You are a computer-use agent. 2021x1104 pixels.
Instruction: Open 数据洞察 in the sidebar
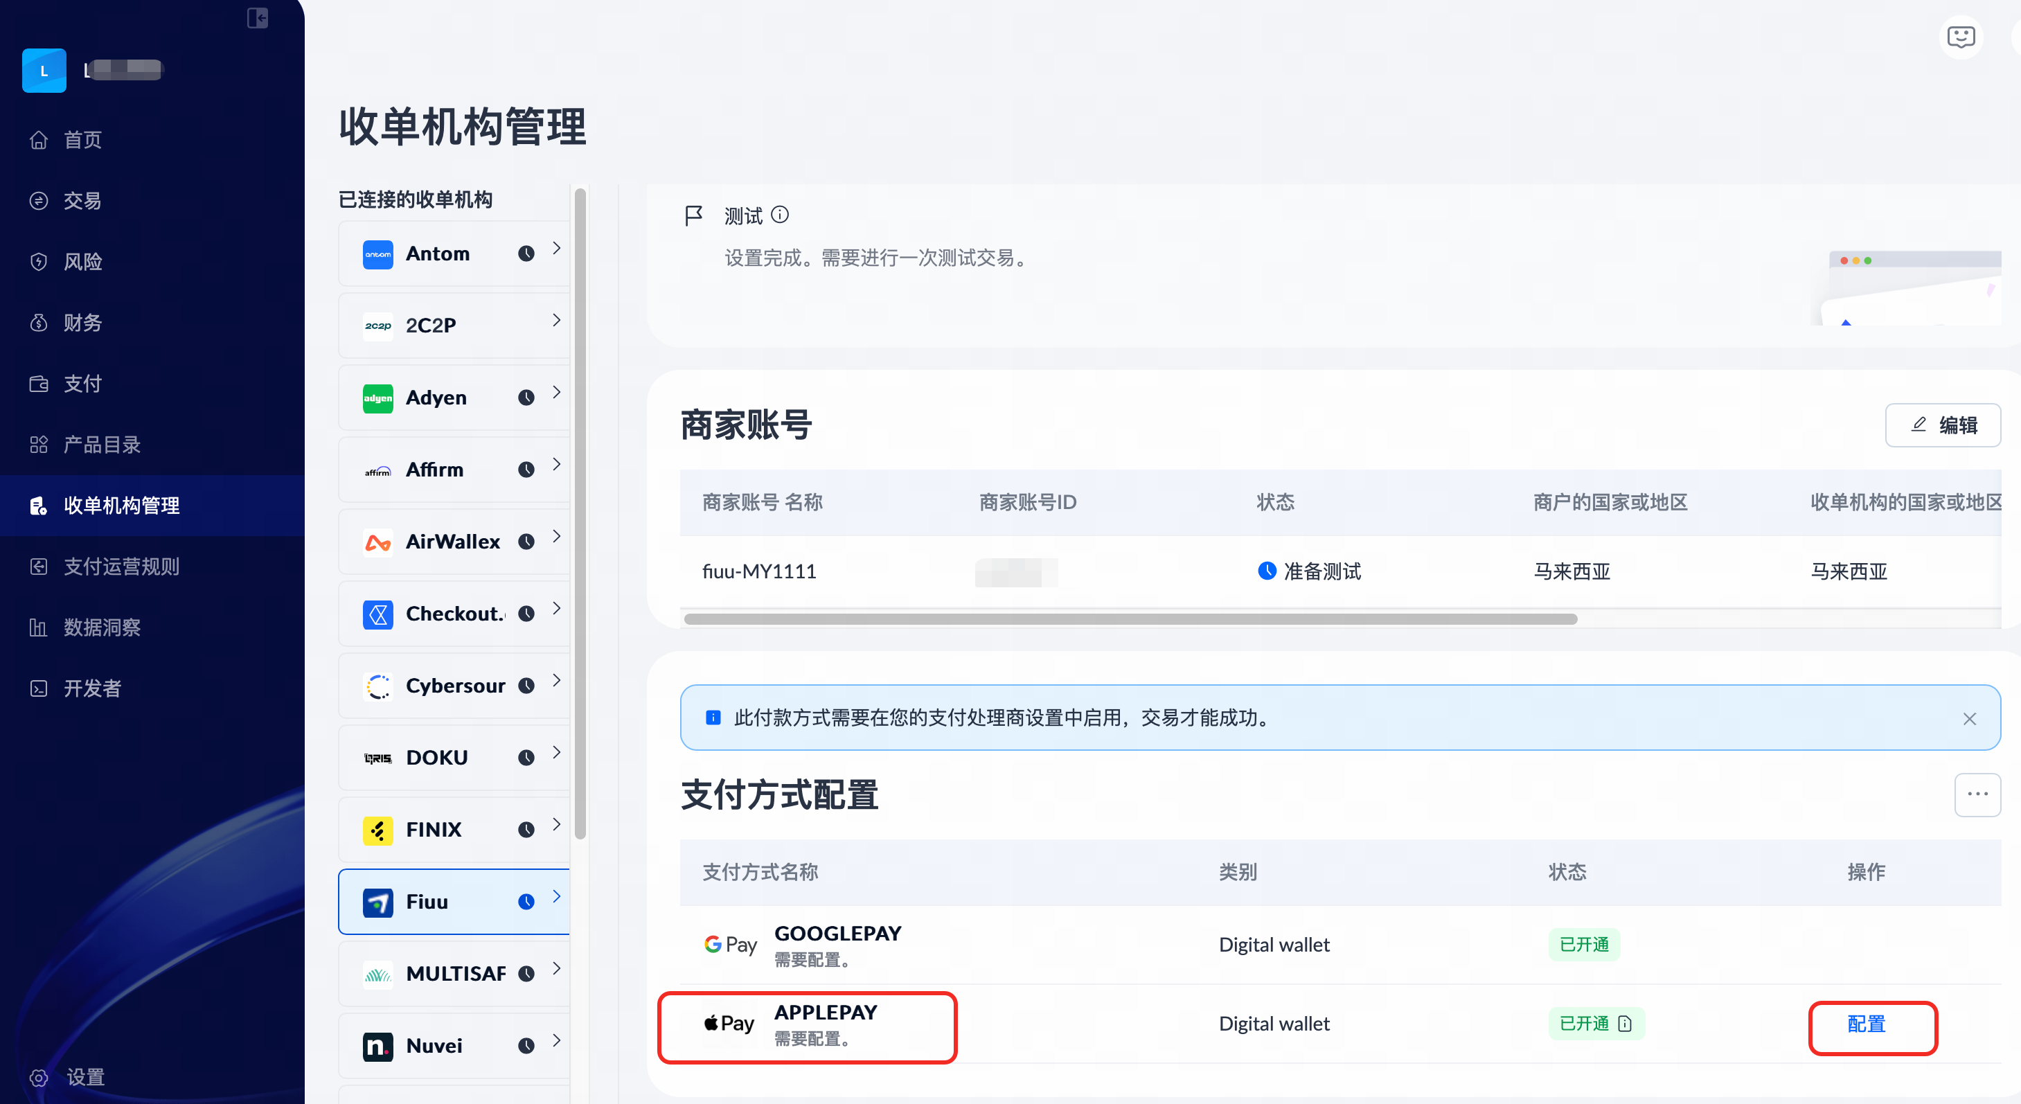102,627
